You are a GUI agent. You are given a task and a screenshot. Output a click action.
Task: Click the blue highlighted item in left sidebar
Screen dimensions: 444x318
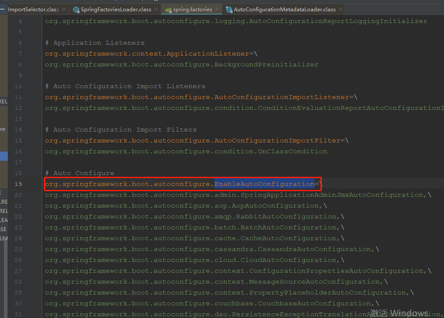(3, 156)
